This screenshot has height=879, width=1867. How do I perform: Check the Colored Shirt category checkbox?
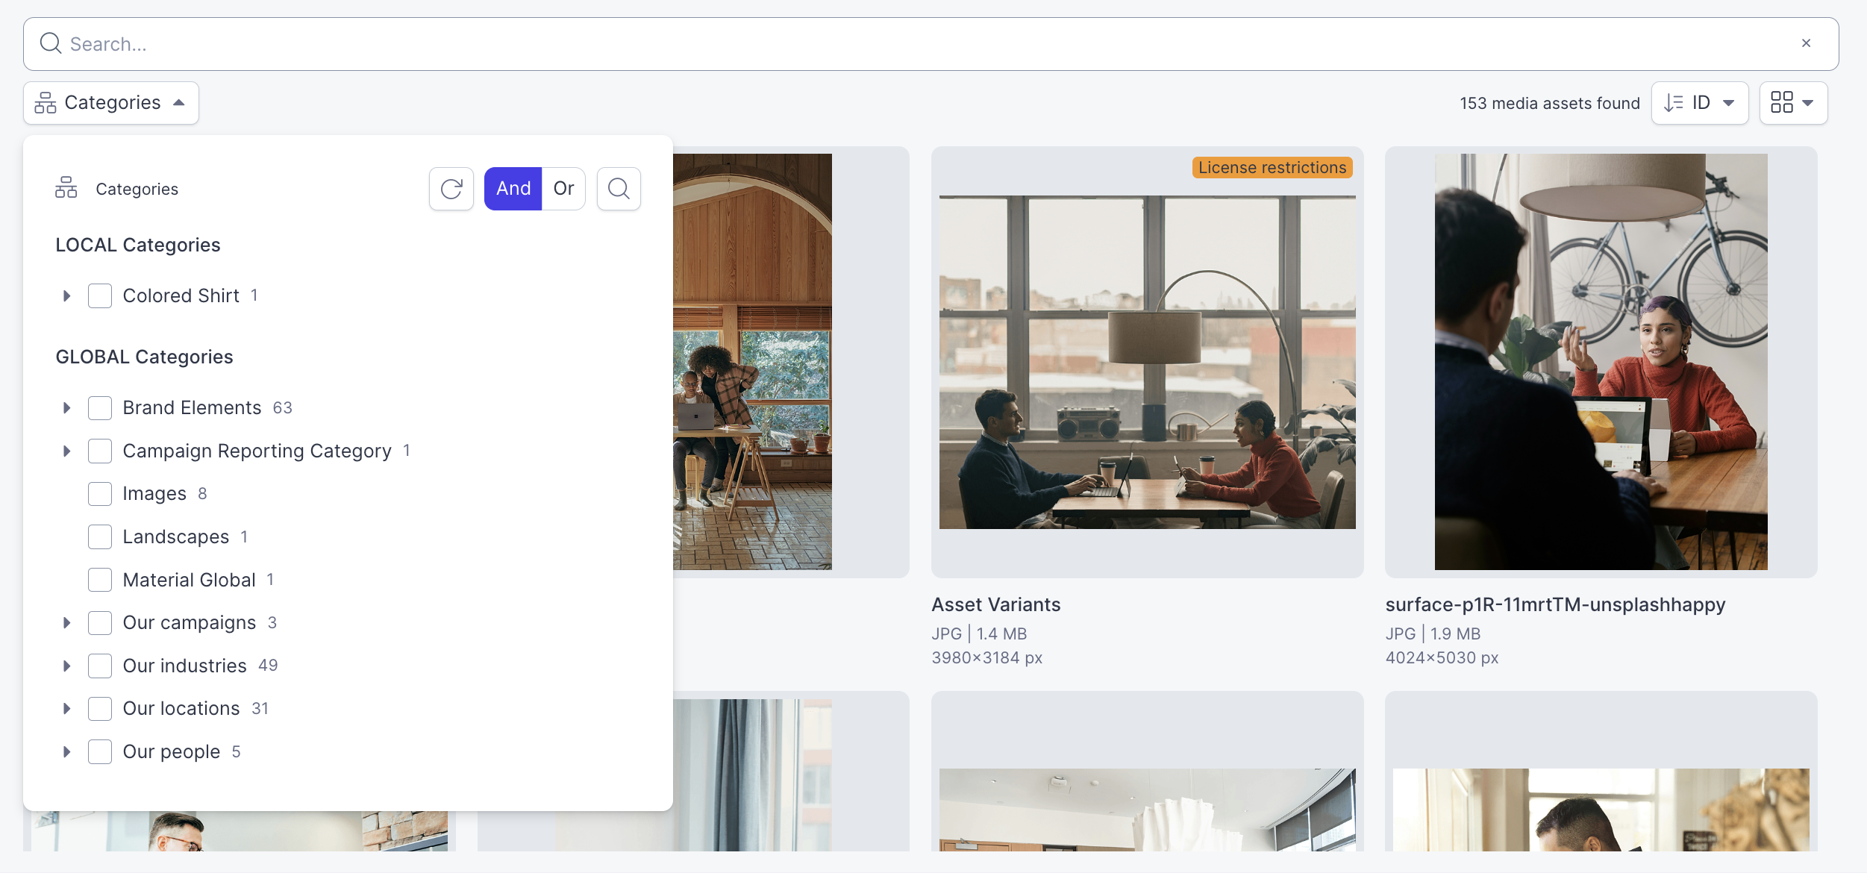100,296
